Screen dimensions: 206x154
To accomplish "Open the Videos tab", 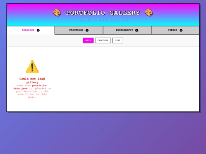I will click(175, 30).
